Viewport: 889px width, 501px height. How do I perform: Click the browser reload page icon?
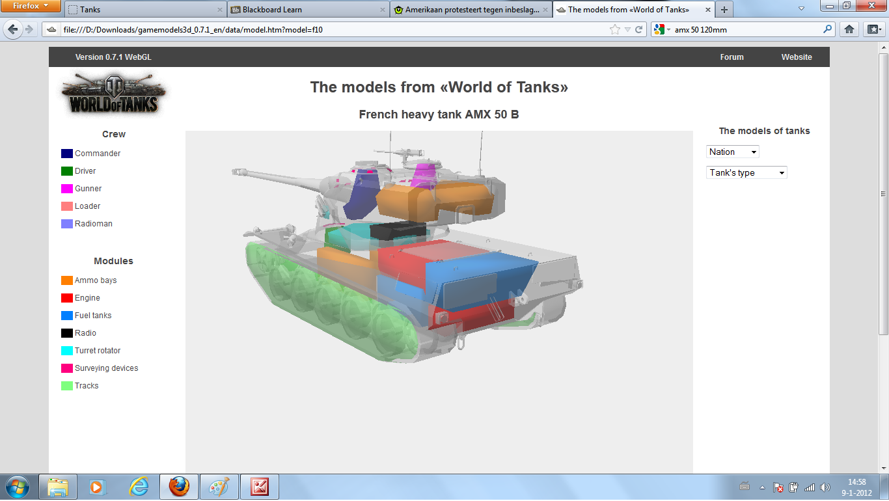point(639,29)
